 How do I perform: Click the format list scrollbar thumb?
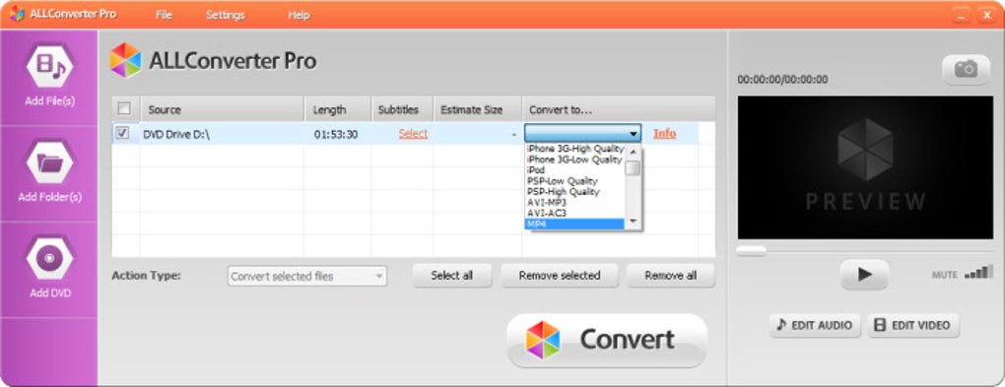(x=633, y=167)
